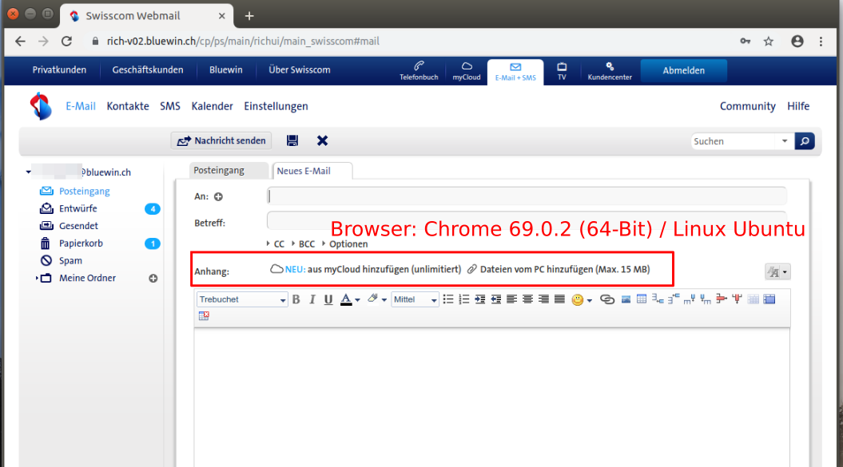Open the Telefonbuch section
This screenshot has height=467, width=843.
(419, 71)
